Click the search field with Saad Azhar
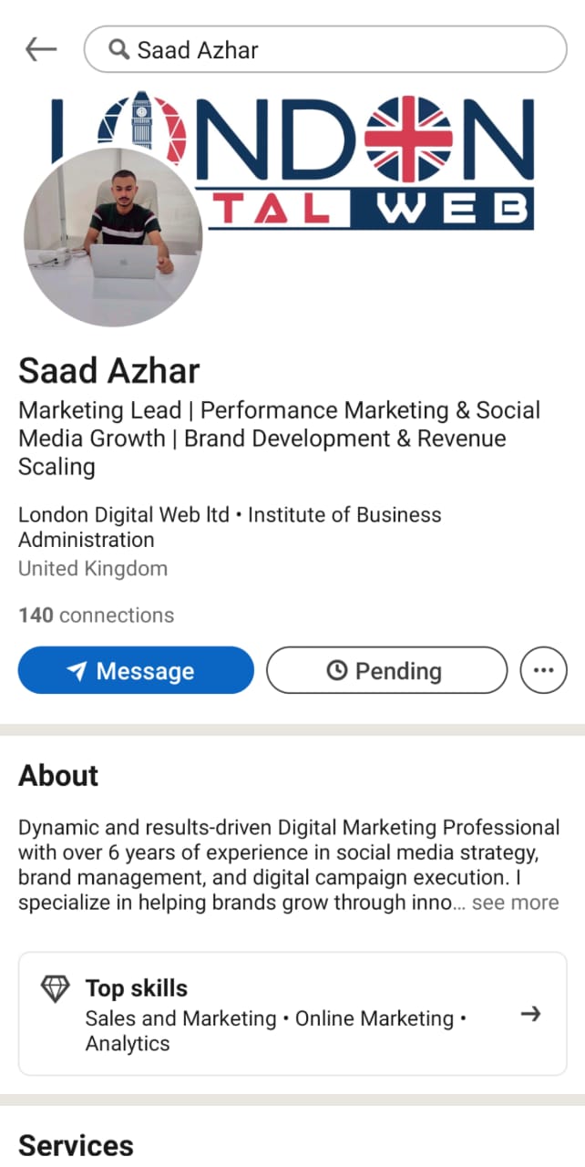The image size is (585, 1167). [x=325, y=49]
